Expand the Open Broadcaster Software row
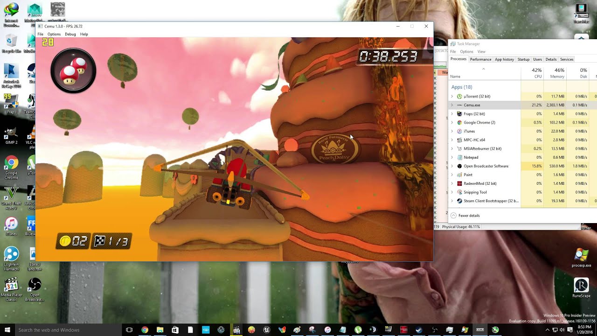The height and width of the screenshot is (336, 597). pyautogui.click(x=452, y=166)
